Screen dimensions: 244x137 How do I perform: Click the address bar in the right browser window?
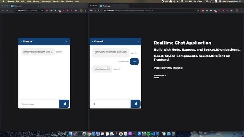click(x=151, y=11)
